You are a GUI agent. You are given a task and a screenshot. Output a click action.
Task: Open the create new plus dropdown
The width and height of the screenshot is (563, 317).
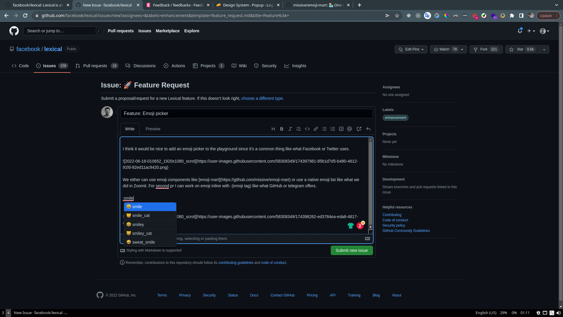(x=531, y=31)
